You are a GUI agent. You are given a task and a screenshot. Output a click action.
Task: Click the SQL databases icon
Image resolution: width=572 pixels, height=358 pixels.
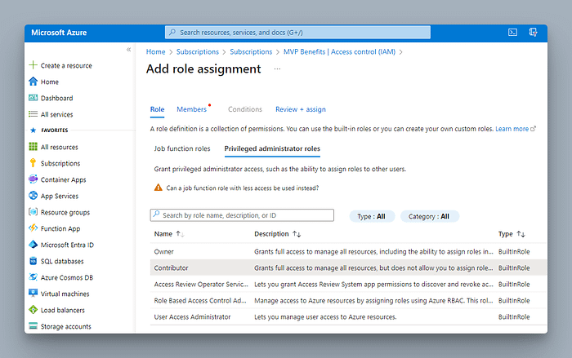pos(33,261)
